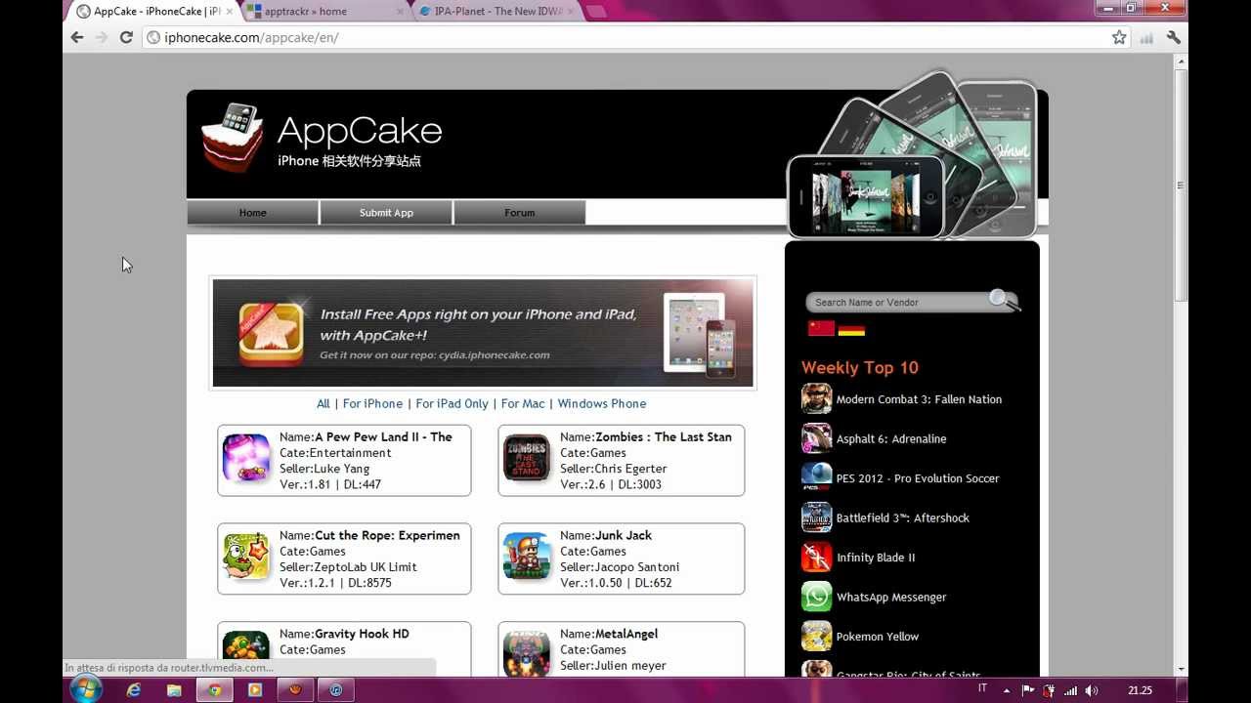Open Windows Start button
Image resolution: width=1251 pixels, height=703 pixels.
86,689
